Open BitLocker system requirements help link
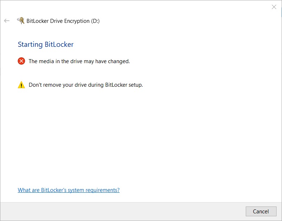This screenshot has width=282, height=221. click(69, 190)
